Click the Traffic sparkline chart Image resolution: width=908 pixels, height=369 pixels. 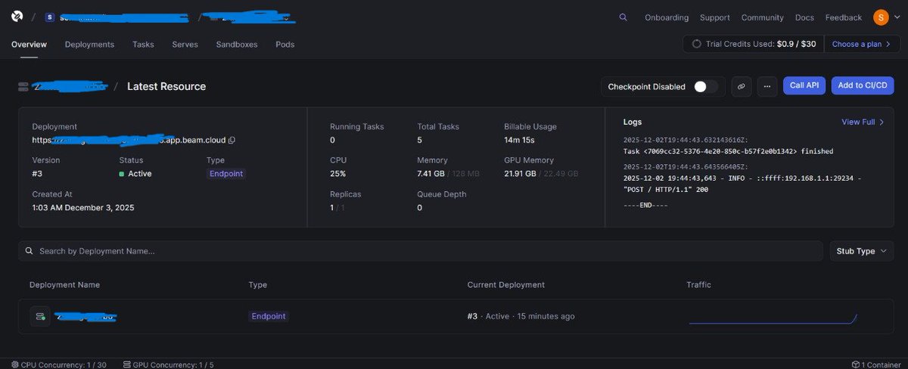773,319
